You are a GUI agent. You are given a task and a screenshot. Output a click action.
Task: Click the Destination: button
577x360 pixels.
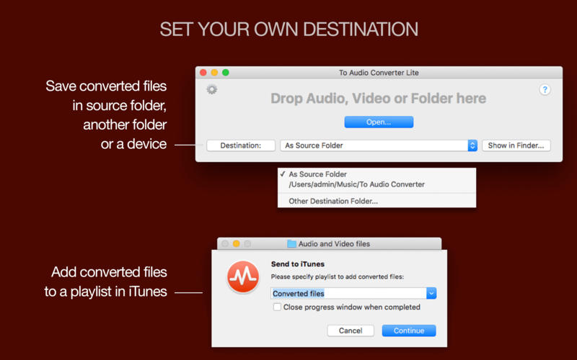[x=241, y=145]
